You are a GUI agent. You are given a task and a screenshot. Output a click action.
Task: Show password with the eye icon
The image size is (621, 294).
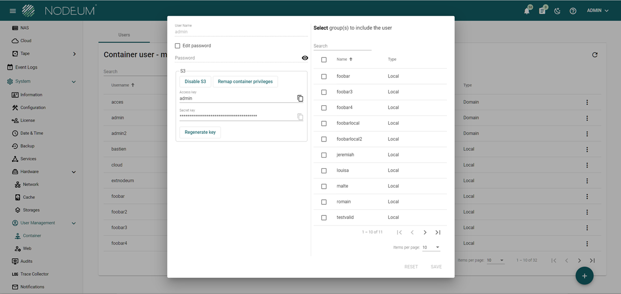tap(305, 58)
